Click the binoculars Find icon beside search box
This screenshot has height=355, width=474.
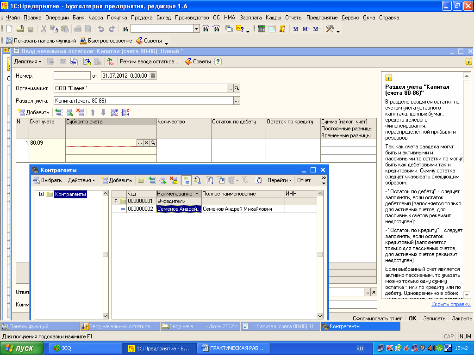(125, 29)
